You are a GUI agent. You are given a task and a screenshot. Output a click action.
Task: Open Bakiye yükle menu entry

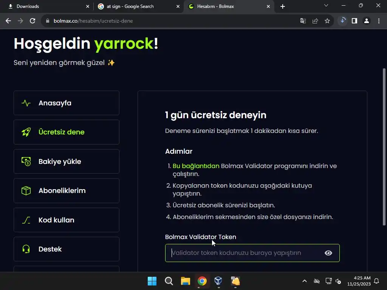[67, 161]
